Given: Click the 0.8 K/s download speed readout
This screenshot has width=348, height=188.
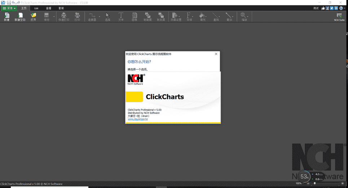Looking at the screenshot, I should point(319,179).
